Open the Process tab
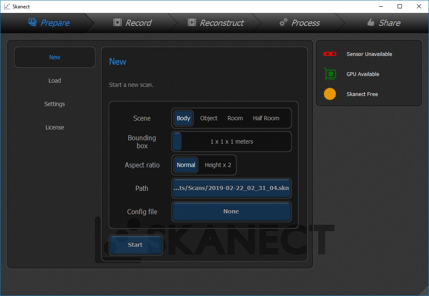 [299, 23]
